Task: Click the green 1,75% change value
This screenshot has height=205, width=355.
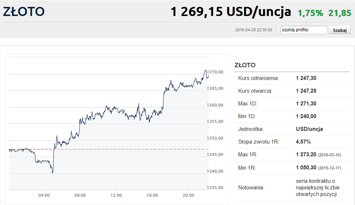Action: pyautogui.click(x=310, y=13)
